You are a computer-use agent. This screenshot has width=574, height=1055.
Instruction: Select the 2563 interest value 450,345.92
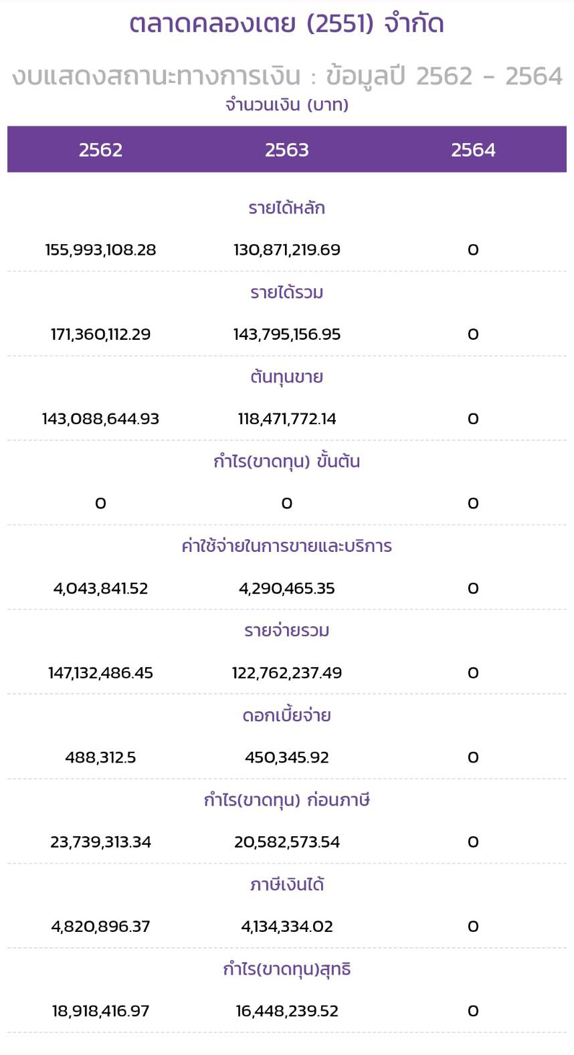[286, 757]
